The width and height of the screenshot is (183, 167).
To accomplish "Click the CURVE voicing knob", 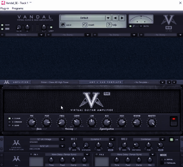I will [x=77, y=122].
